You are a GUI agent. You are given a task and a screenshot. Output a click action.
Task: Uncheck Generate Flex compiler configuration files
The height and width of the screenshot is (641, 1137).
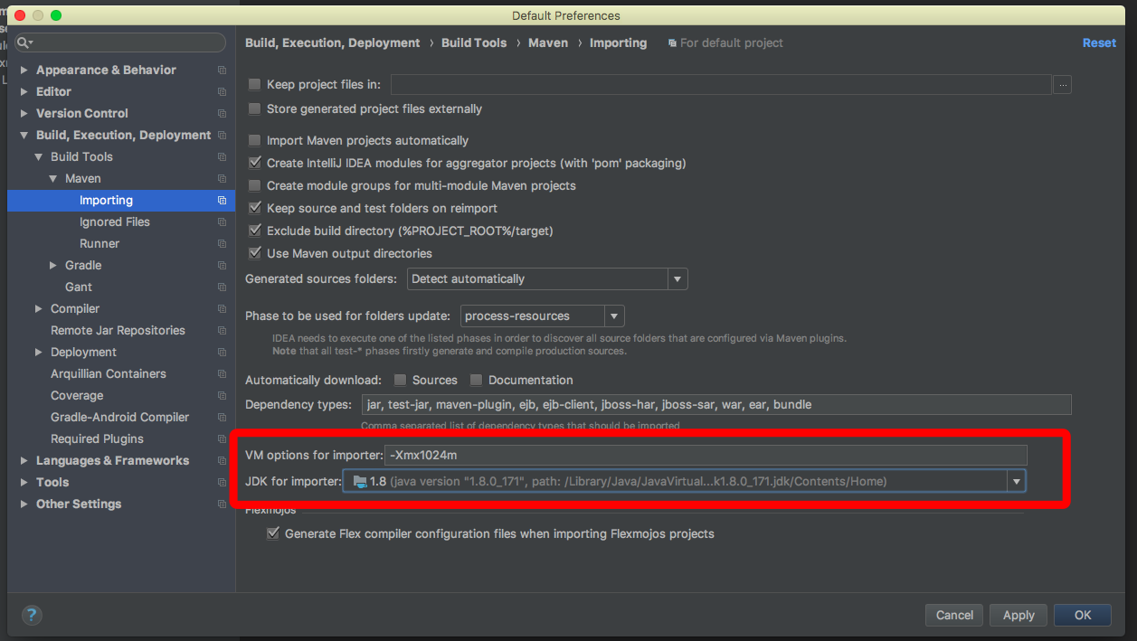click(x=273, y=534)
